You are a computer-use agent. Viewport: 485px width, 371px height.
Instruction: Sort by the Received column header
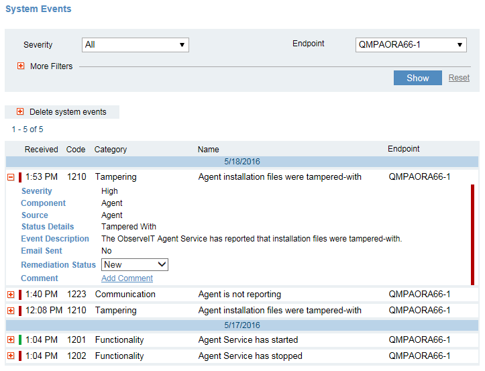(x=41, y=150)
